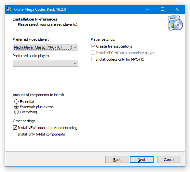
Task: Close the K-Lite Mega Codec Pack window
Action: (x=177, y=9)
